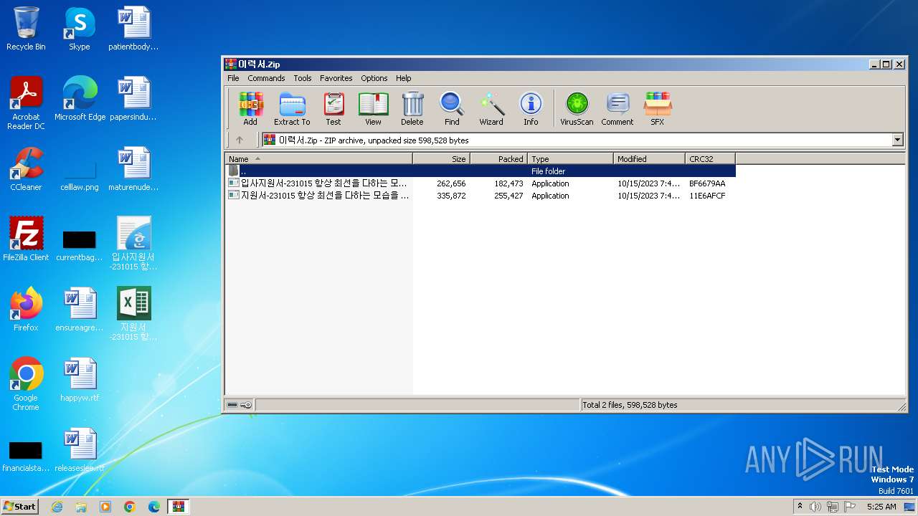Viewport: 918px width, 516px height.
Task: Click the Find magnifier icon
Action: click(452, 109)
